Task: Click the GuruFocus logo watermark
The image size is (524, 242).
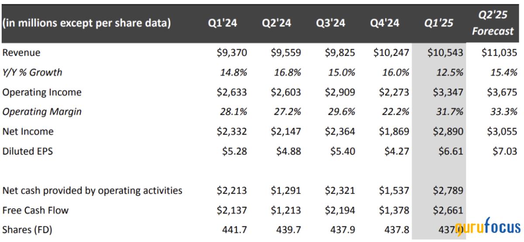Action: pos(488,228)
